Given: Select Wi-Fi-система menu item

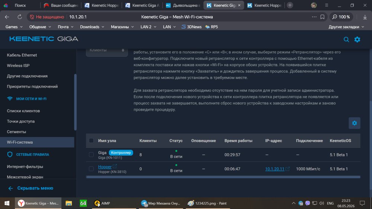Looking at the screenshot, I should click(37, 142).
